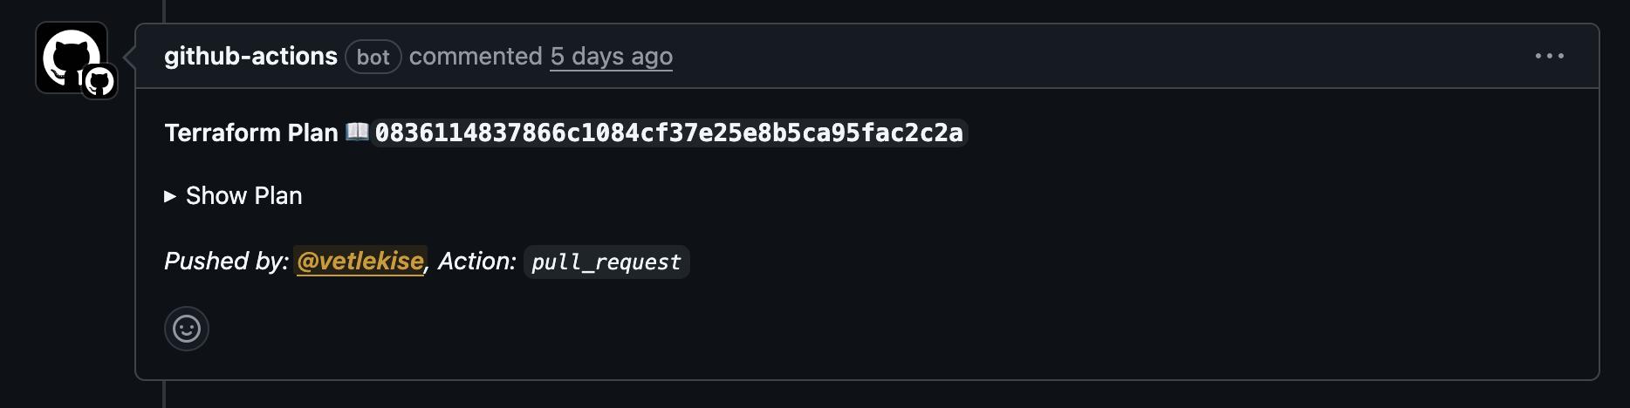Add a reaction with the smiley button
The height and width of the screenshot is (408, 1630).
187,329
